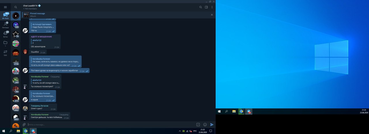The image size is (369, 134).
Task: Focus the Write a message input field
Action: pos(111,125)
